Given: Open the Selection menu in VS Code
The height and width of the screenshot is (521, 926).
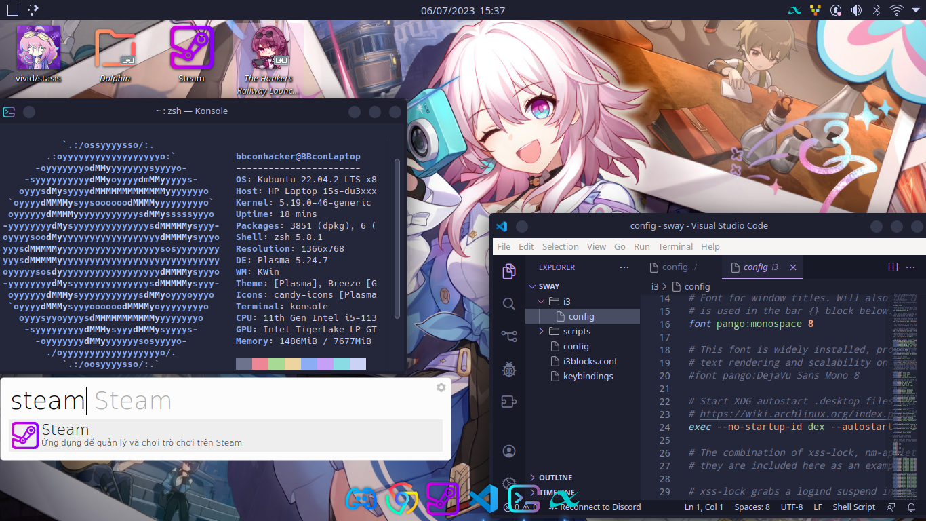Looking at the screenshot, I should (561, 246).
